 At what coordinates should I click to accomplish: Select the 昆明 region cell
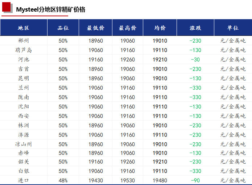pyautogui.click(x=24, y=79)
